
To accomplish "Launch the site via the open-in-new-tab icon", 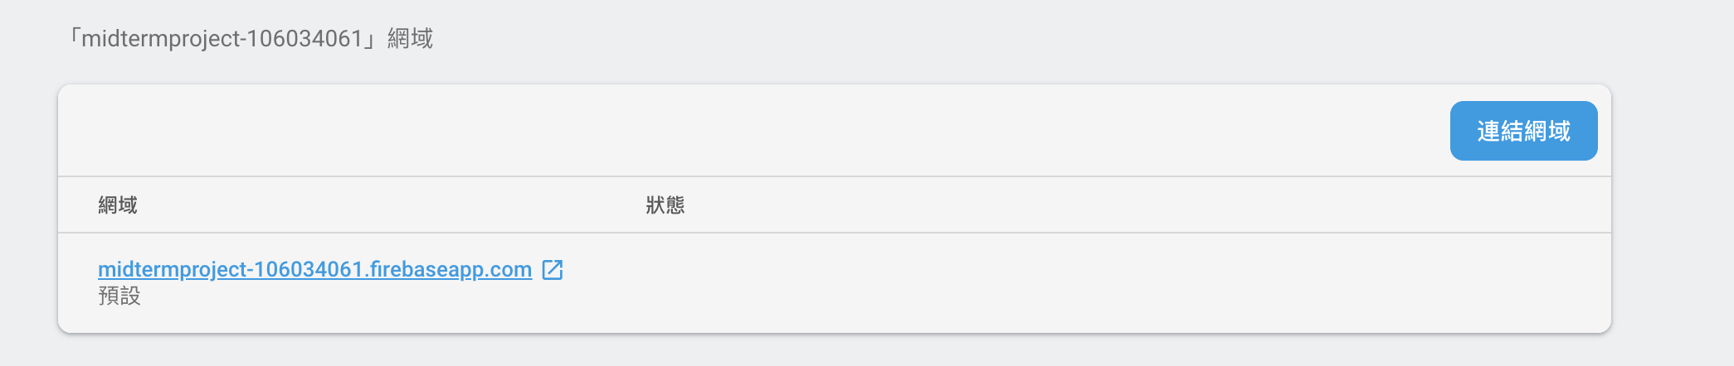I will (x=553, y=270).
